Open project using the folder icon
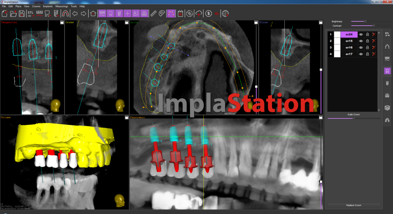393x214 pixels. (13, 13)
